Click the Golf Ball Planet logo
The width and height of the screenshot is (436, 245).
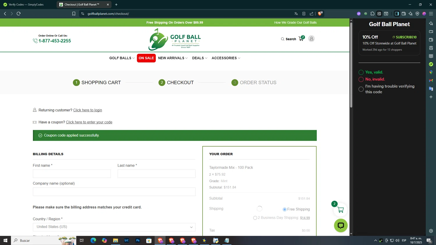174,39
